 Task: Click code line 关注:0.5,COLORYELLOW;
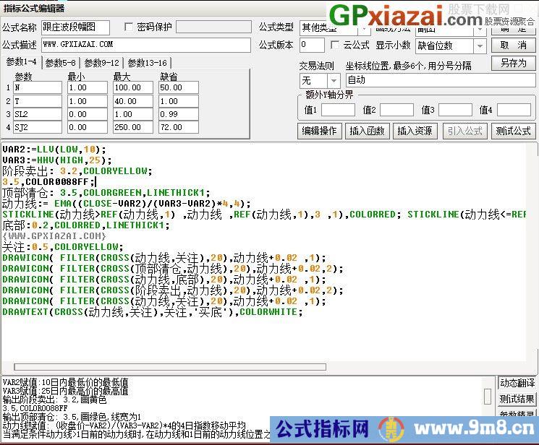click(62, 247)
